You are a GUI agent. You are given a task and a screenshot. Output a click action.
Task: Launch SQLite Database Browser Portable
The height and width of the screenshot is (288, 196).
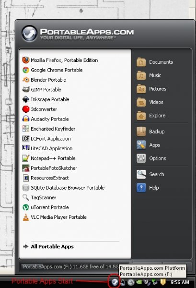click(x=63, y=188)
